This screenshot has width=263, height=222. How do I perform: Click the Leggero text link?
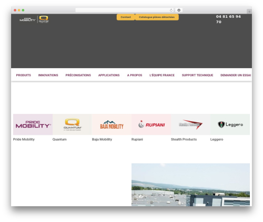point(217,140)
